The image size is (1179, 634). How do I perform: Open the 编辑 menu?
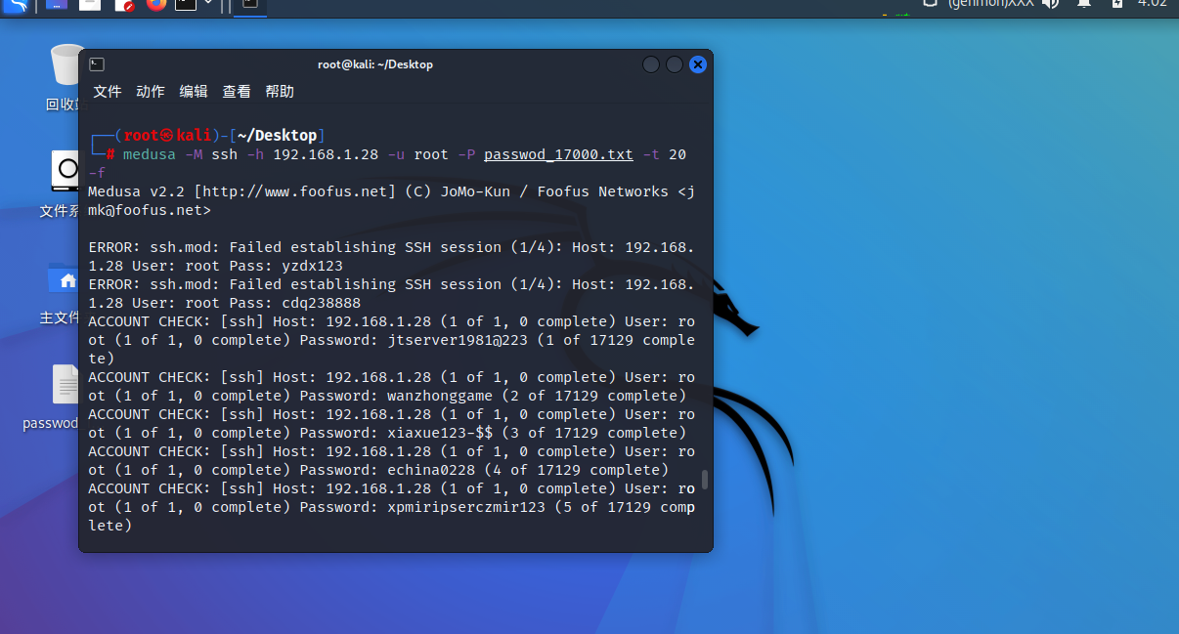click(x=194, y=91)
